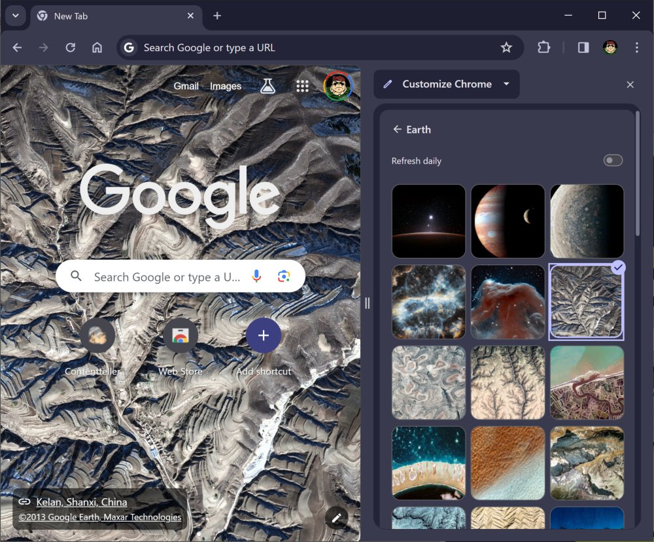Screen dimensions: 654x542
Task: Select the orange desert shoreline theme
Action: [508, 463]
